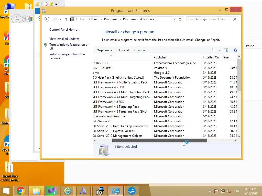Click the search magnifier icon
262x196 pixels.
coord(235,19)
